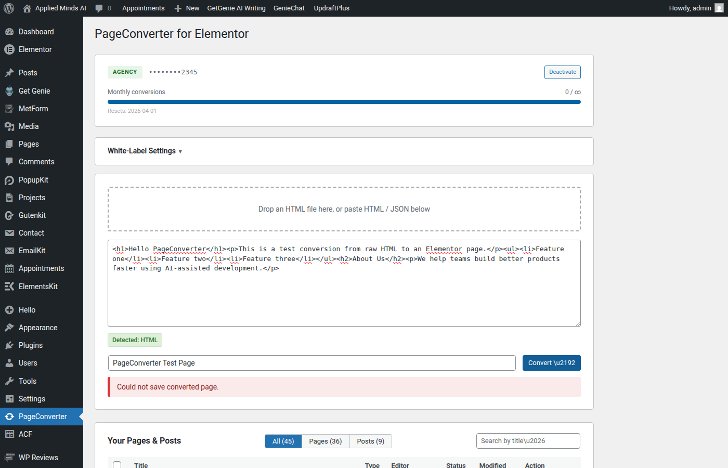
Task: Click the PageConverter Test Page title field
Action: [311, 363]
